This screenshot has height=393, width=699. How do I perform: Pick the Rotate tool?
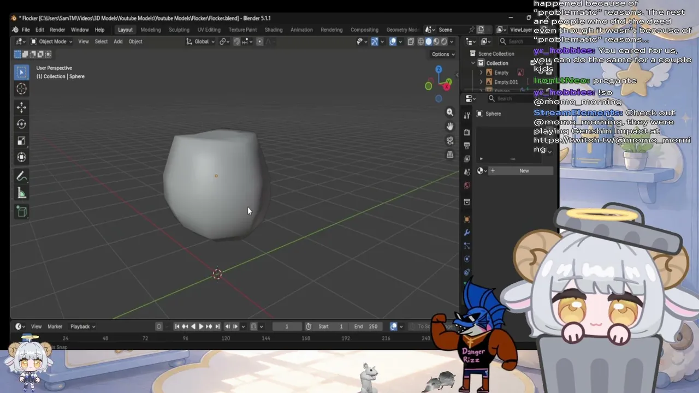point(22,124)
